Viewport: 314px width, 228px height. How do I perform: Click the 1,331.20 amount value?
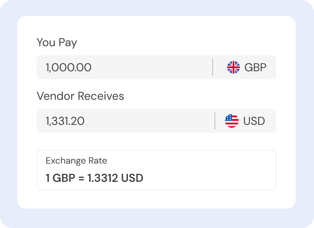65,121
